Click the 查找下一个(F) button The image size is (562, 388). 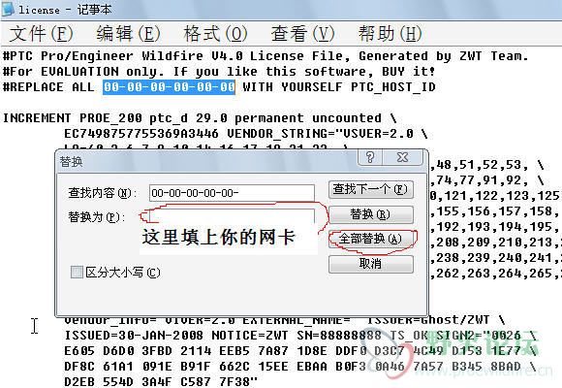pos(370,189)
